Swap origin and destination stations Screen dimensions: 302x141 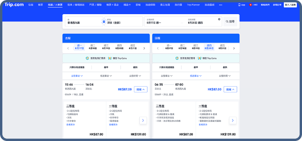(104, 22)
